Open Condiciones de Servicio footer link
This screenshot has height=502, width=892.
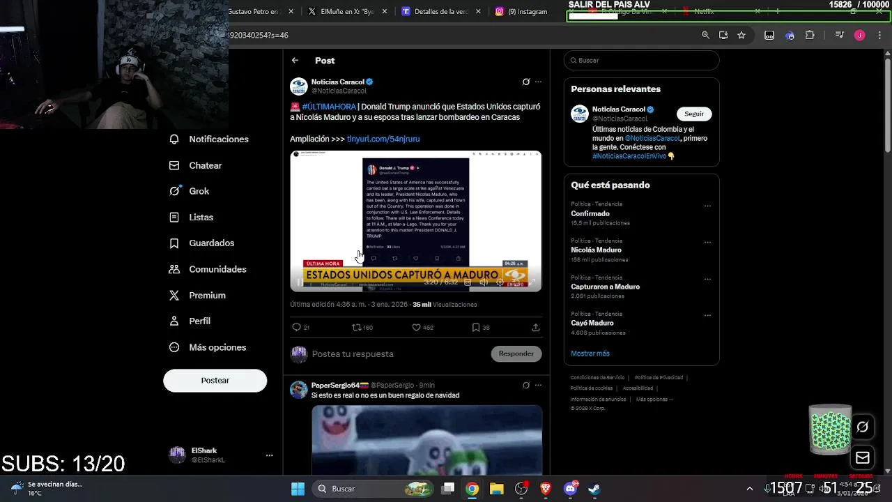tap(597, 378)
